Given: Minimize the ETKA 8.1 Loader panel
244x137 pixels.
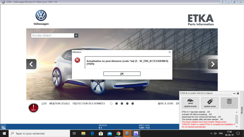Looking at the screenshot, I should tap(234, 93).
